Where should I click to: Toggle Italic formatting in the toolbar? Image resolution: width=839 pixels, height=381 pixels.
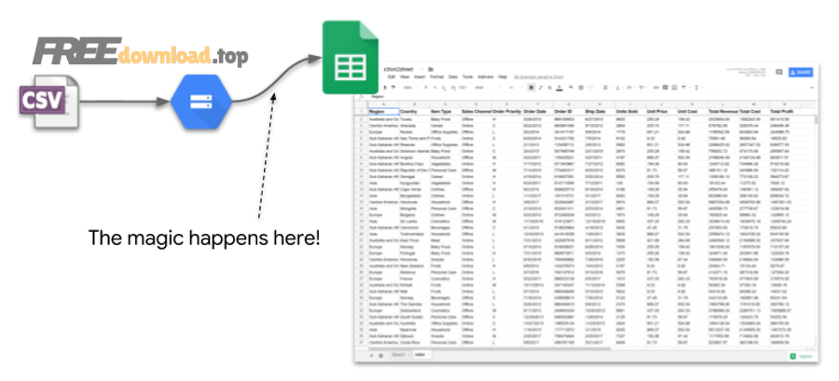(x=540, y=88)
